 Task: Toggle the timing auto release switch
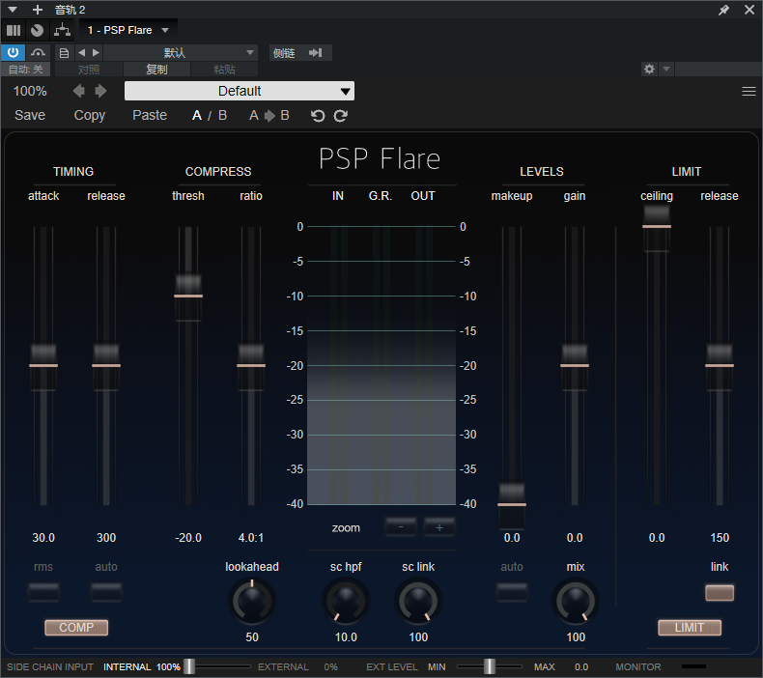(x=106, y=592)
